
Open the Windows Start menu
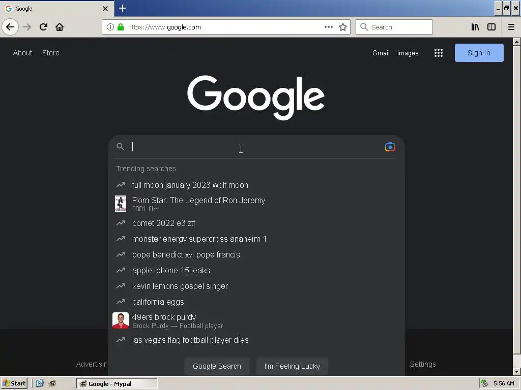14,383
